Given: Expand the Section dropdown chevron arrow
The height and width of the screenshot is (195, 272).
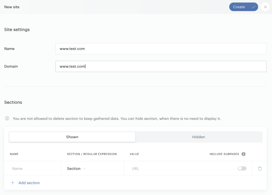Looking at the screenshot, I should click(x=85, y=169).
